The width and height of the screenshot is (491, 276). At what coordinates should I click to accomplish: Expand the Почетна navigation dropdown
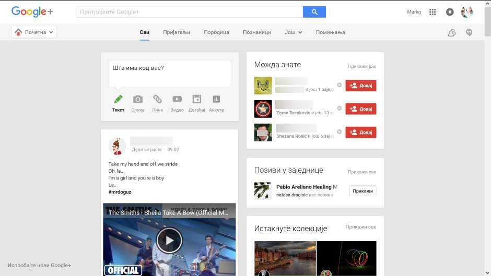(33, 32)
